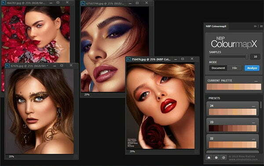Click the info icon beside the gear icon
The image size is (264, 166).
click(x=224, y=158)
